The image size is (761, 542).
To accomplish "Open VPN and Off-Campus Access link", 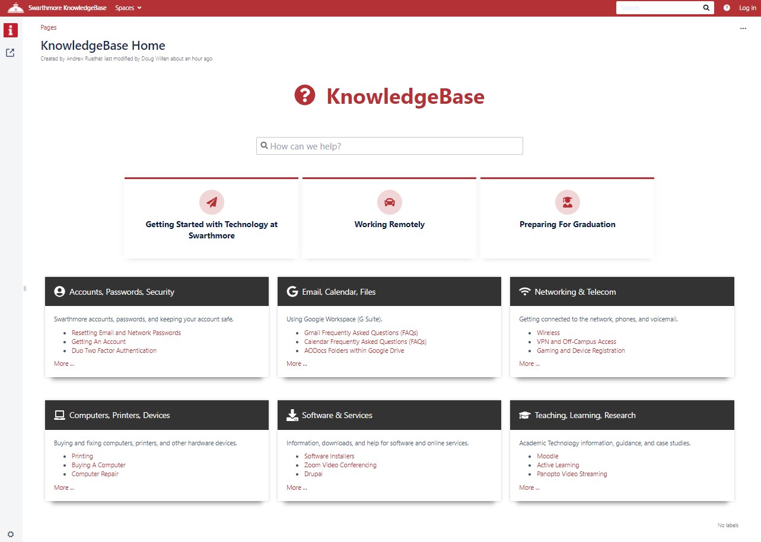I will click(x=577, y=342).
